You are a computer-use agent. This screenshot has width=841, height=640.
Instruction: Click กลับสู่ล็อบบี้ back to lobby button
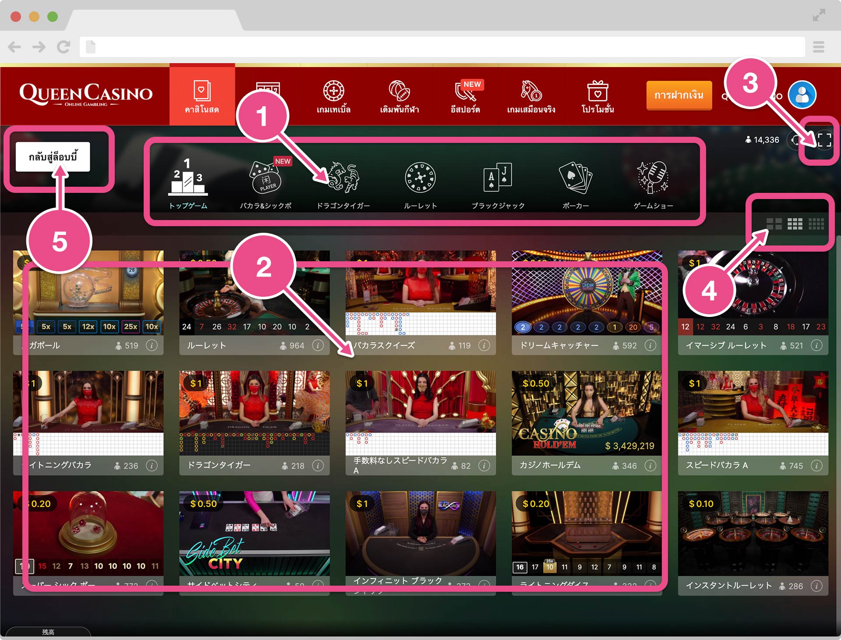click(x=53, y=157)
